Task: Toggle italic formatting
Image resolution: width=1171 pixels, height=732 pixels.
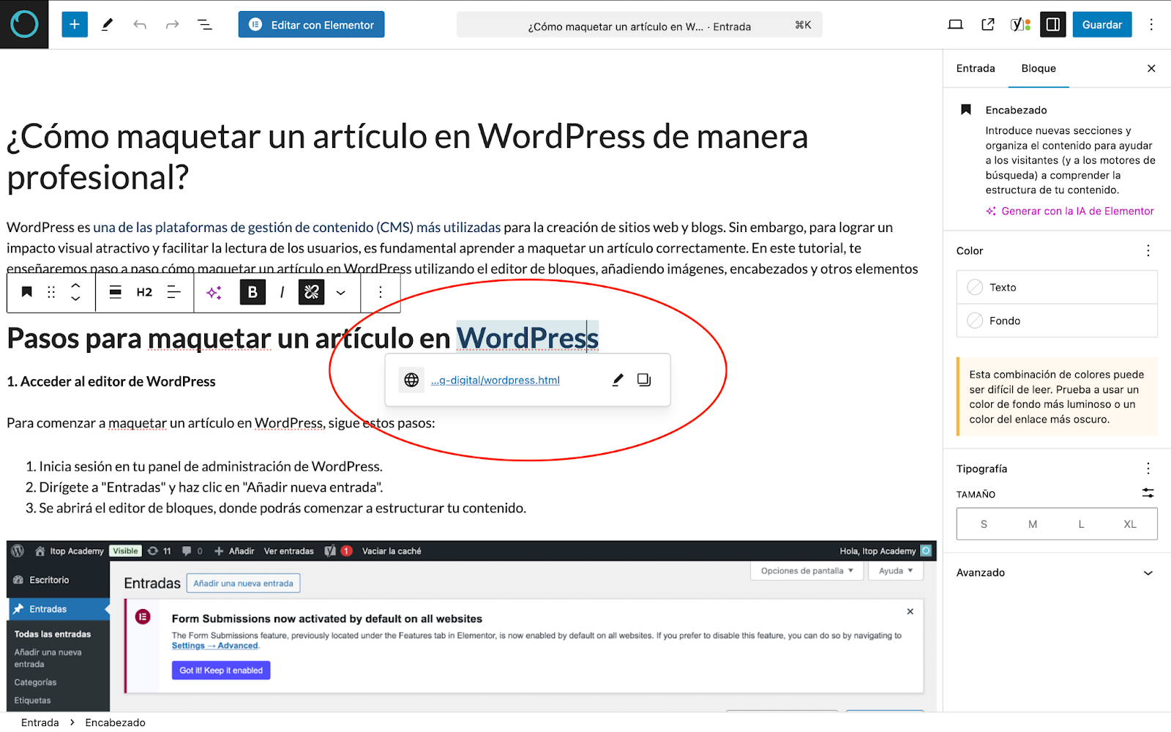Action: 282,292
